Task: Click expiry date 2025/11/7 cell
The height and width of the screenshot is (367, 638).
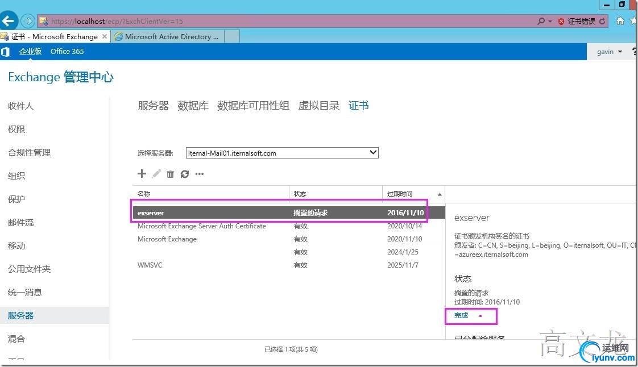Action: [x=403, y=265]
